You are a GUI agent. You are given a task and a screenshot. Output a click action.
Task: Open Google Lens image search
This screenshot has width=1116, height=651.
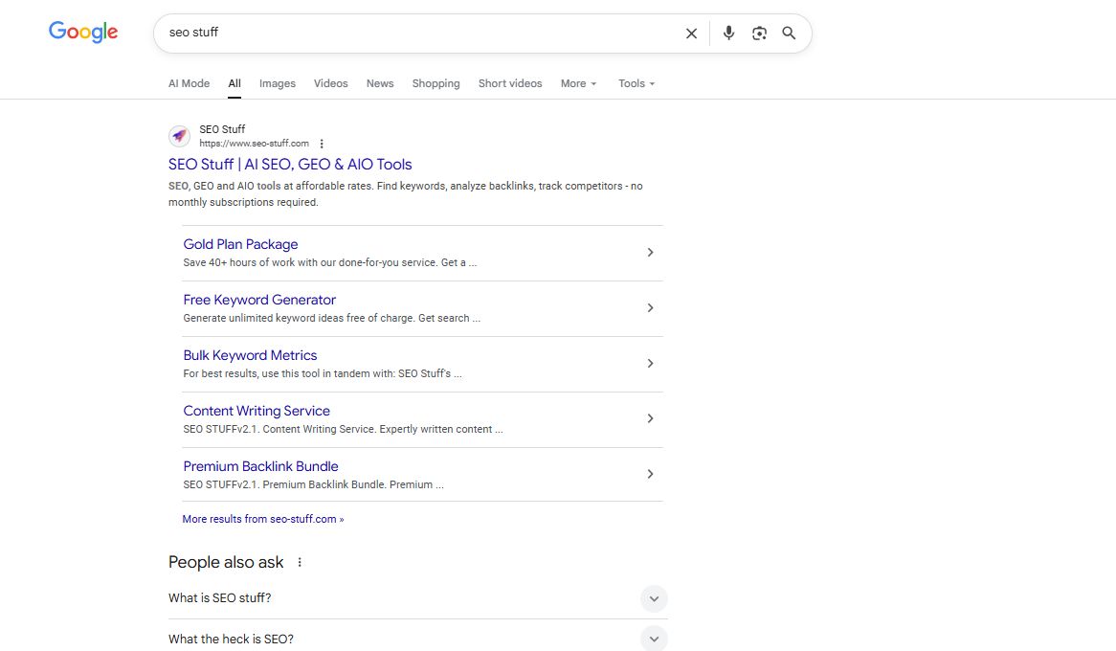coord(759,33)
